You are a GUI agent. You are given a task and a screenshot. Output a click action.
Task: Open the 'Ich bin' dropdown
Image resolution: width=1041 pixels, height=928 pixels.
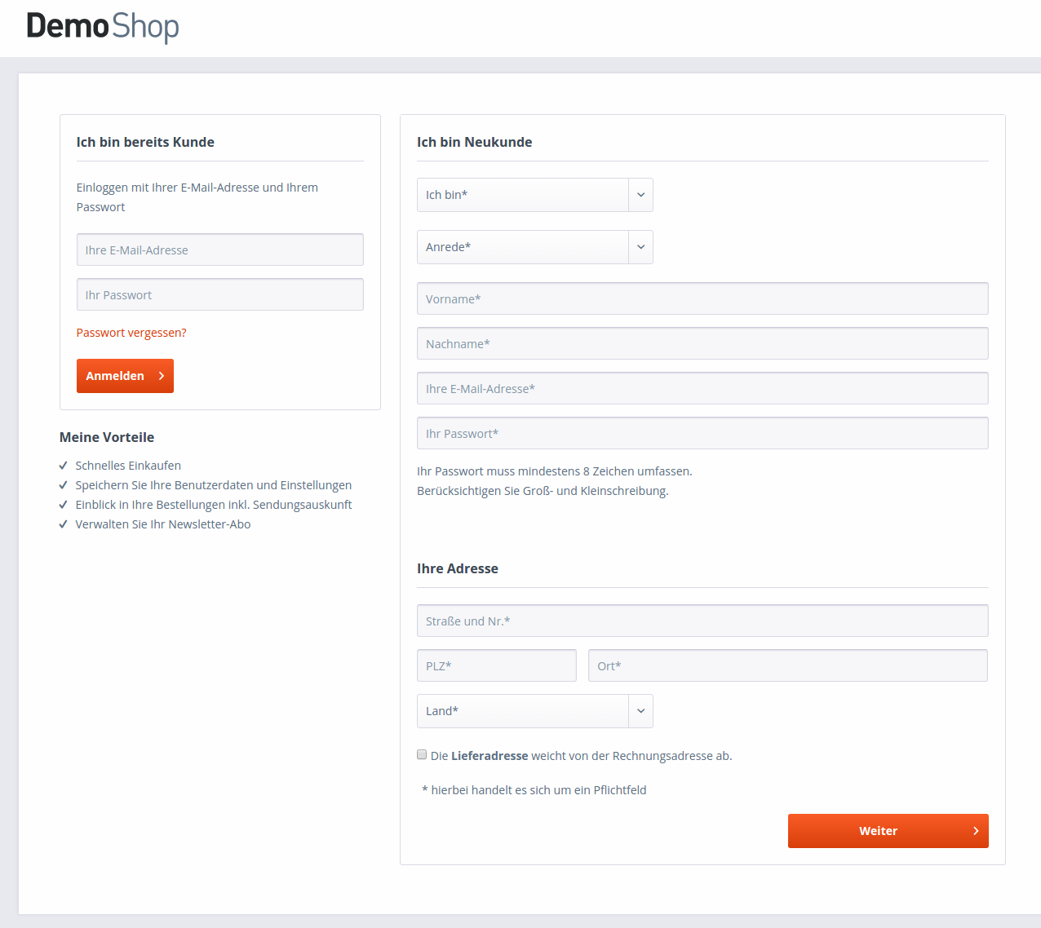point(534,195)
